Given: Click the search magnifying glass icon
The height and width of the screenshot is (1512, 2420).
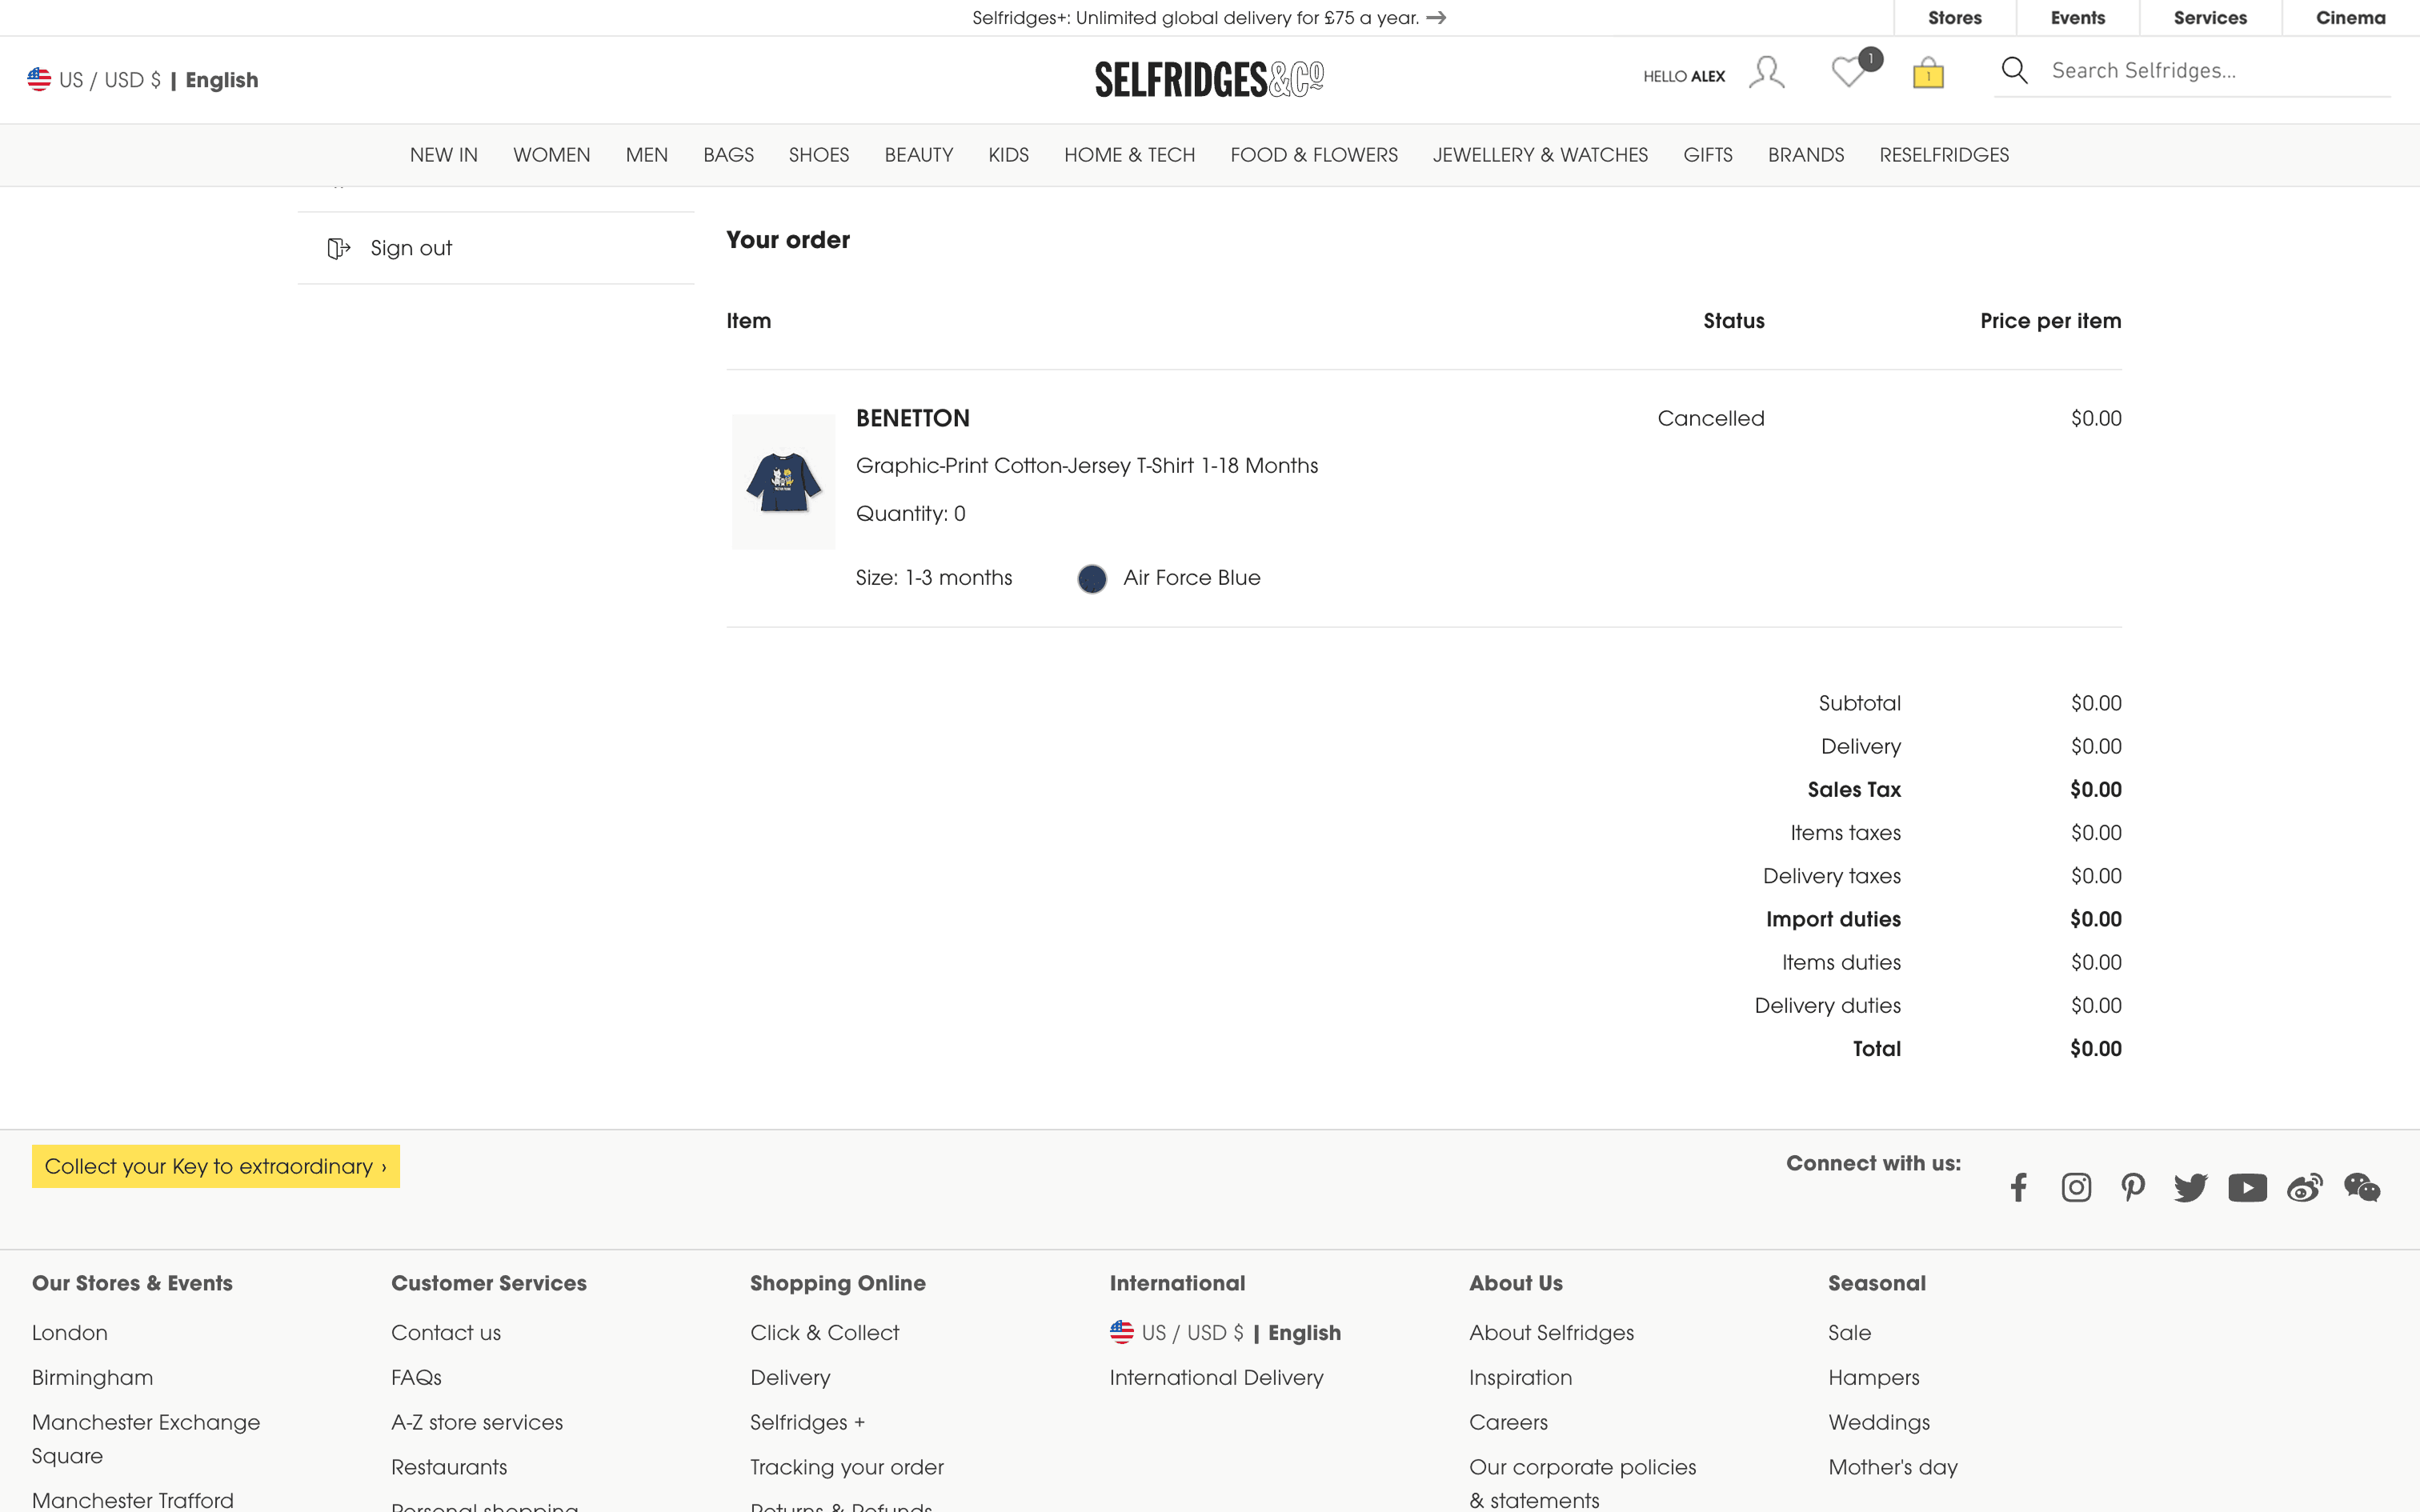Looking at the screenshot, I should pos(2014,71).
